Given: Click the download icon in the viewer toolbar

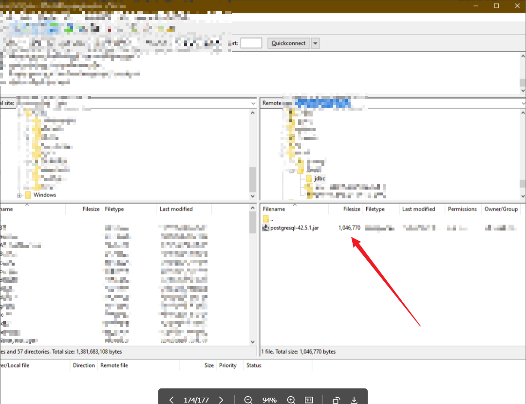Looking at the screenshot, I should click(354, 400).
